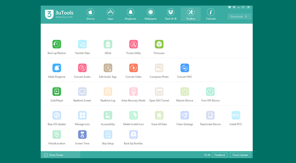This screenshot has width=296, height=163.
Task: Open the Downloads panel button
Action: click(239, 16)
